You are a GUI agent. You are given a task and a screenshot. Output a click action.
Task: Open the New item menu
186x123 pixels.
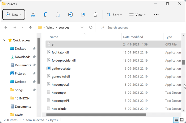[14, 15]
